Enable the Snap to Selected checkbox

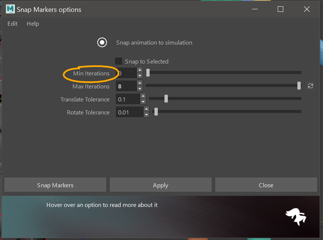pyautogui.click(x=119, y=61)
